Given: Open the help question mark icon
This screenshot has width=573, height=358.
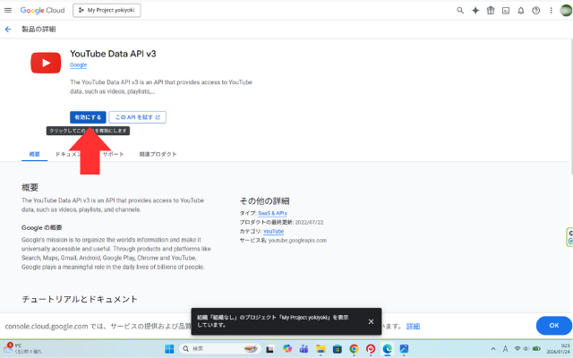Looking at the screenshot, I should click(x=535, y=11).
